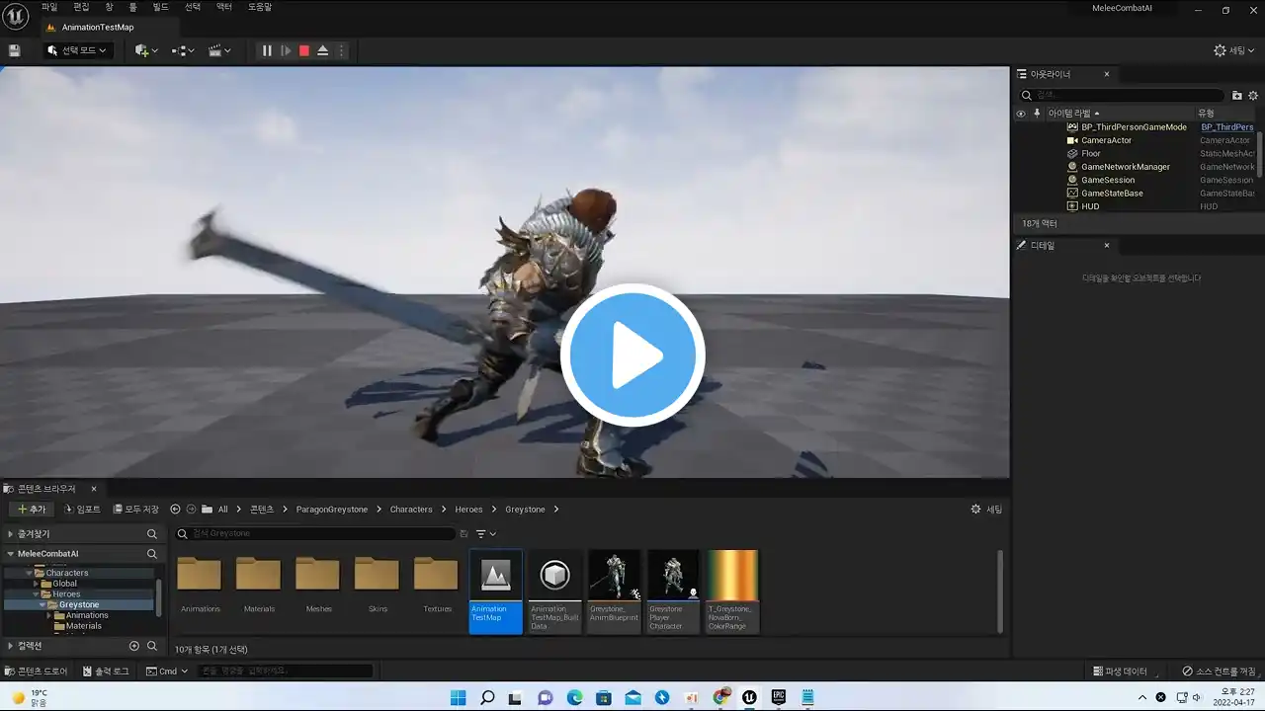Open the 빌드 menu
The image size is (1265, 711).
160,7
